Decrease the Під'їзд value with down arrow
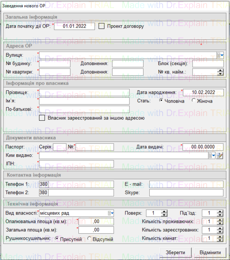 (220, 215)
